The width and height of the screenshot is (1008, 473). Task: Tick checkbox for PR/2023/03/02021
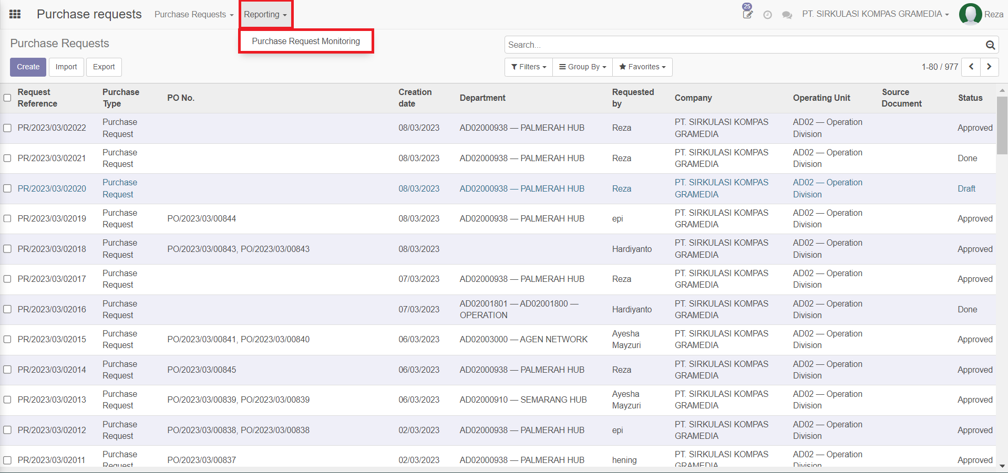(x=7, y=158)
